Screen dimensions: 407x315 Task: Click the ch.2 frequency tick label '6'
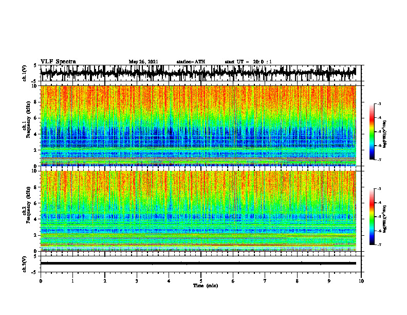click(x=35, y=203)
